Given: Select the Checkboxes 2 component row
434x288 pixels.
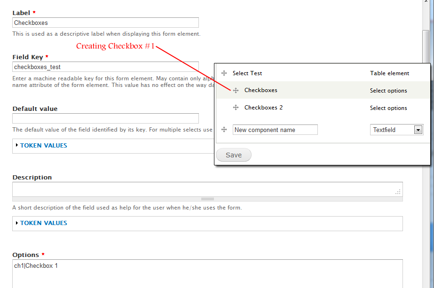Looking at the screenshot, I should [x=263, y=108].
